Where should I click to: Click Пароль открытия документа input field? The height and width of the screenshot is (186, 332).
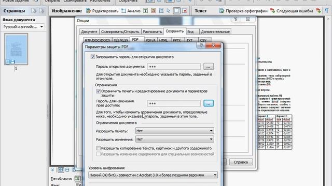point(174,67)
